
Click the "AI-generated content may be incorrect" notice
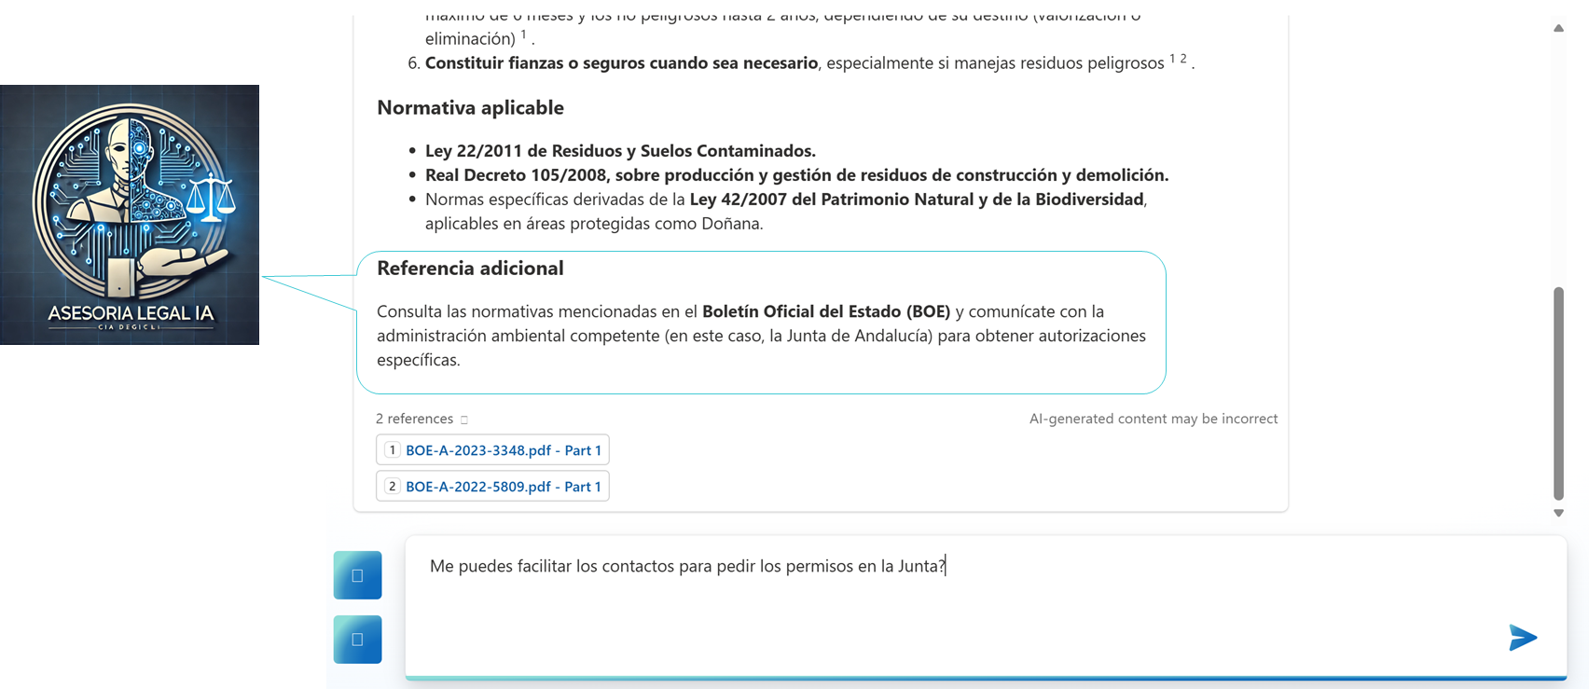click(1153, 420)
